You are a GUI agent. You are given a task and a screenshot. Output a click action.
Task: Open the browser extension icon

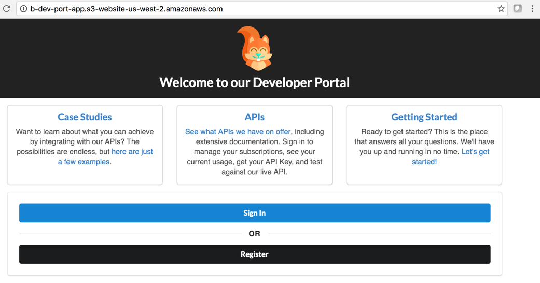[x=517, y=9]
